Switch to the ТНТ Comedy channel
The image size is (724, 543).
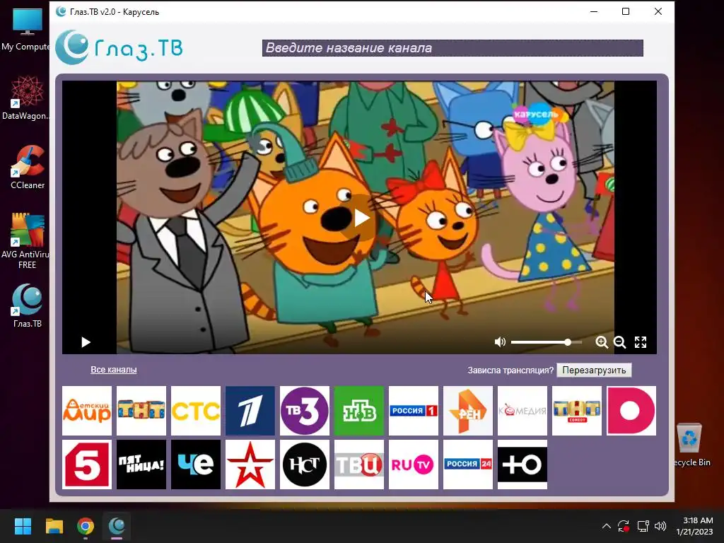[577, 411]
